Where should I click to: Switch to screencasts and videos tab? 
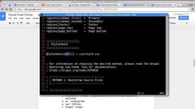coord(108,5)
